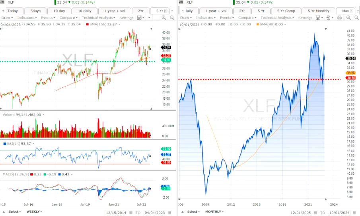
Task: Open Events dropdown on the left chart
Action: [48, 17]
